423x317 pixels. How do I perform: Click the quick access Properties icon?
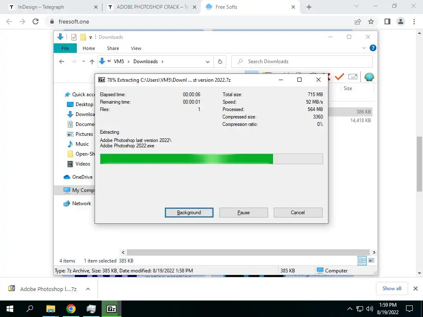74,37
